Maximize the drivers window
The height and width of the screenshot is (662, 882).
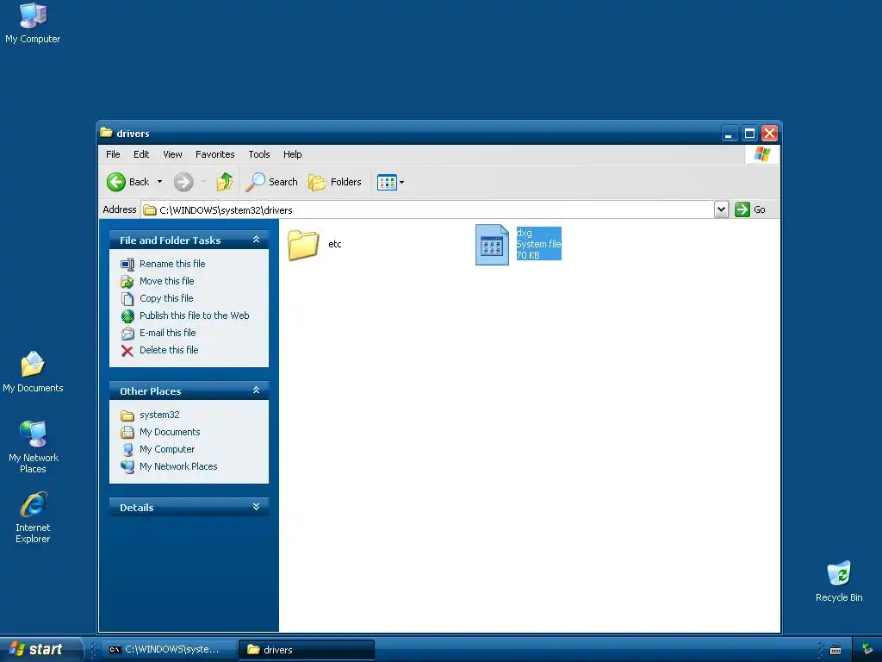tap(749, 134)
